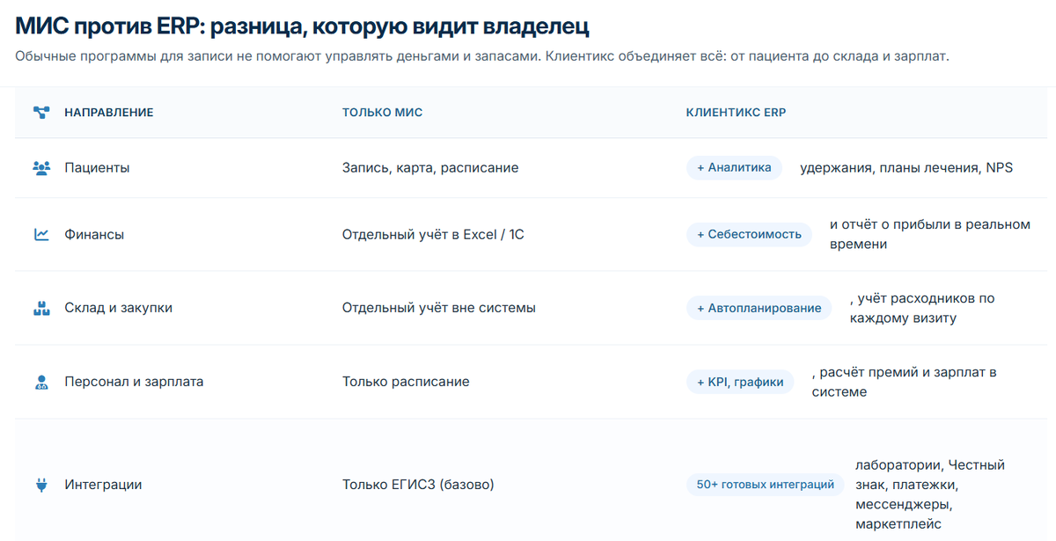Click the boxes icon in Склад и закупки row
1056x541 pixels.
[x=41, y=308]
